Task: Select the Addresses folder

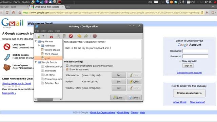Action: (x=48, y=45)
